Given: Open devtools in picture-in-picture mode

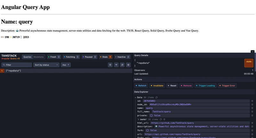Looking at the screenshot, I should (122, 65).
